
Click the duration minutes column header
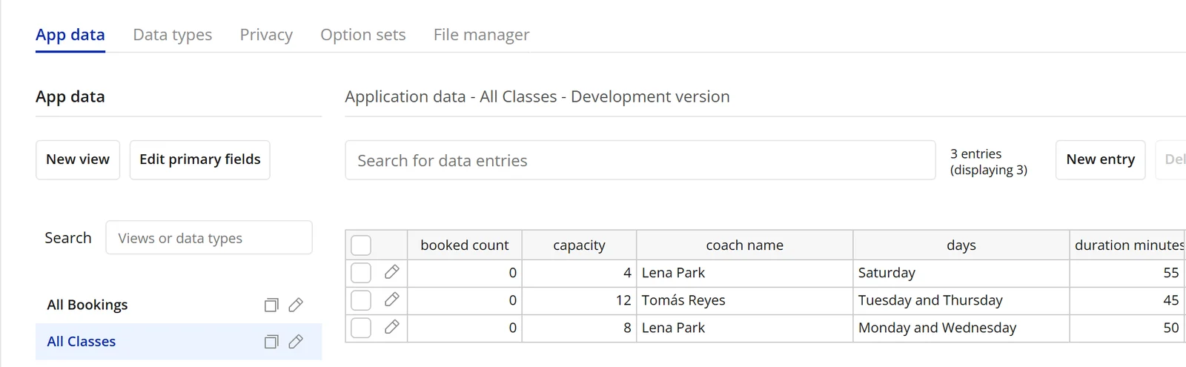click(1128, 245)
